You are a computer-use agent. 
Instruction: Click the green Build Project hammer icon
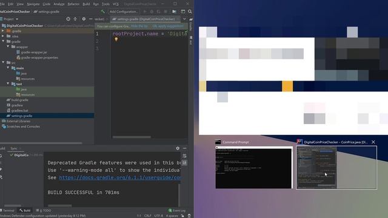[x=102, y=12]
